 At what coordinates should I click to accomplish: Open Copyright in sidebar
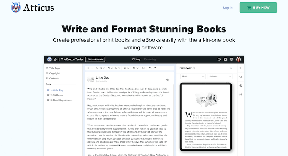click(53, 73)
